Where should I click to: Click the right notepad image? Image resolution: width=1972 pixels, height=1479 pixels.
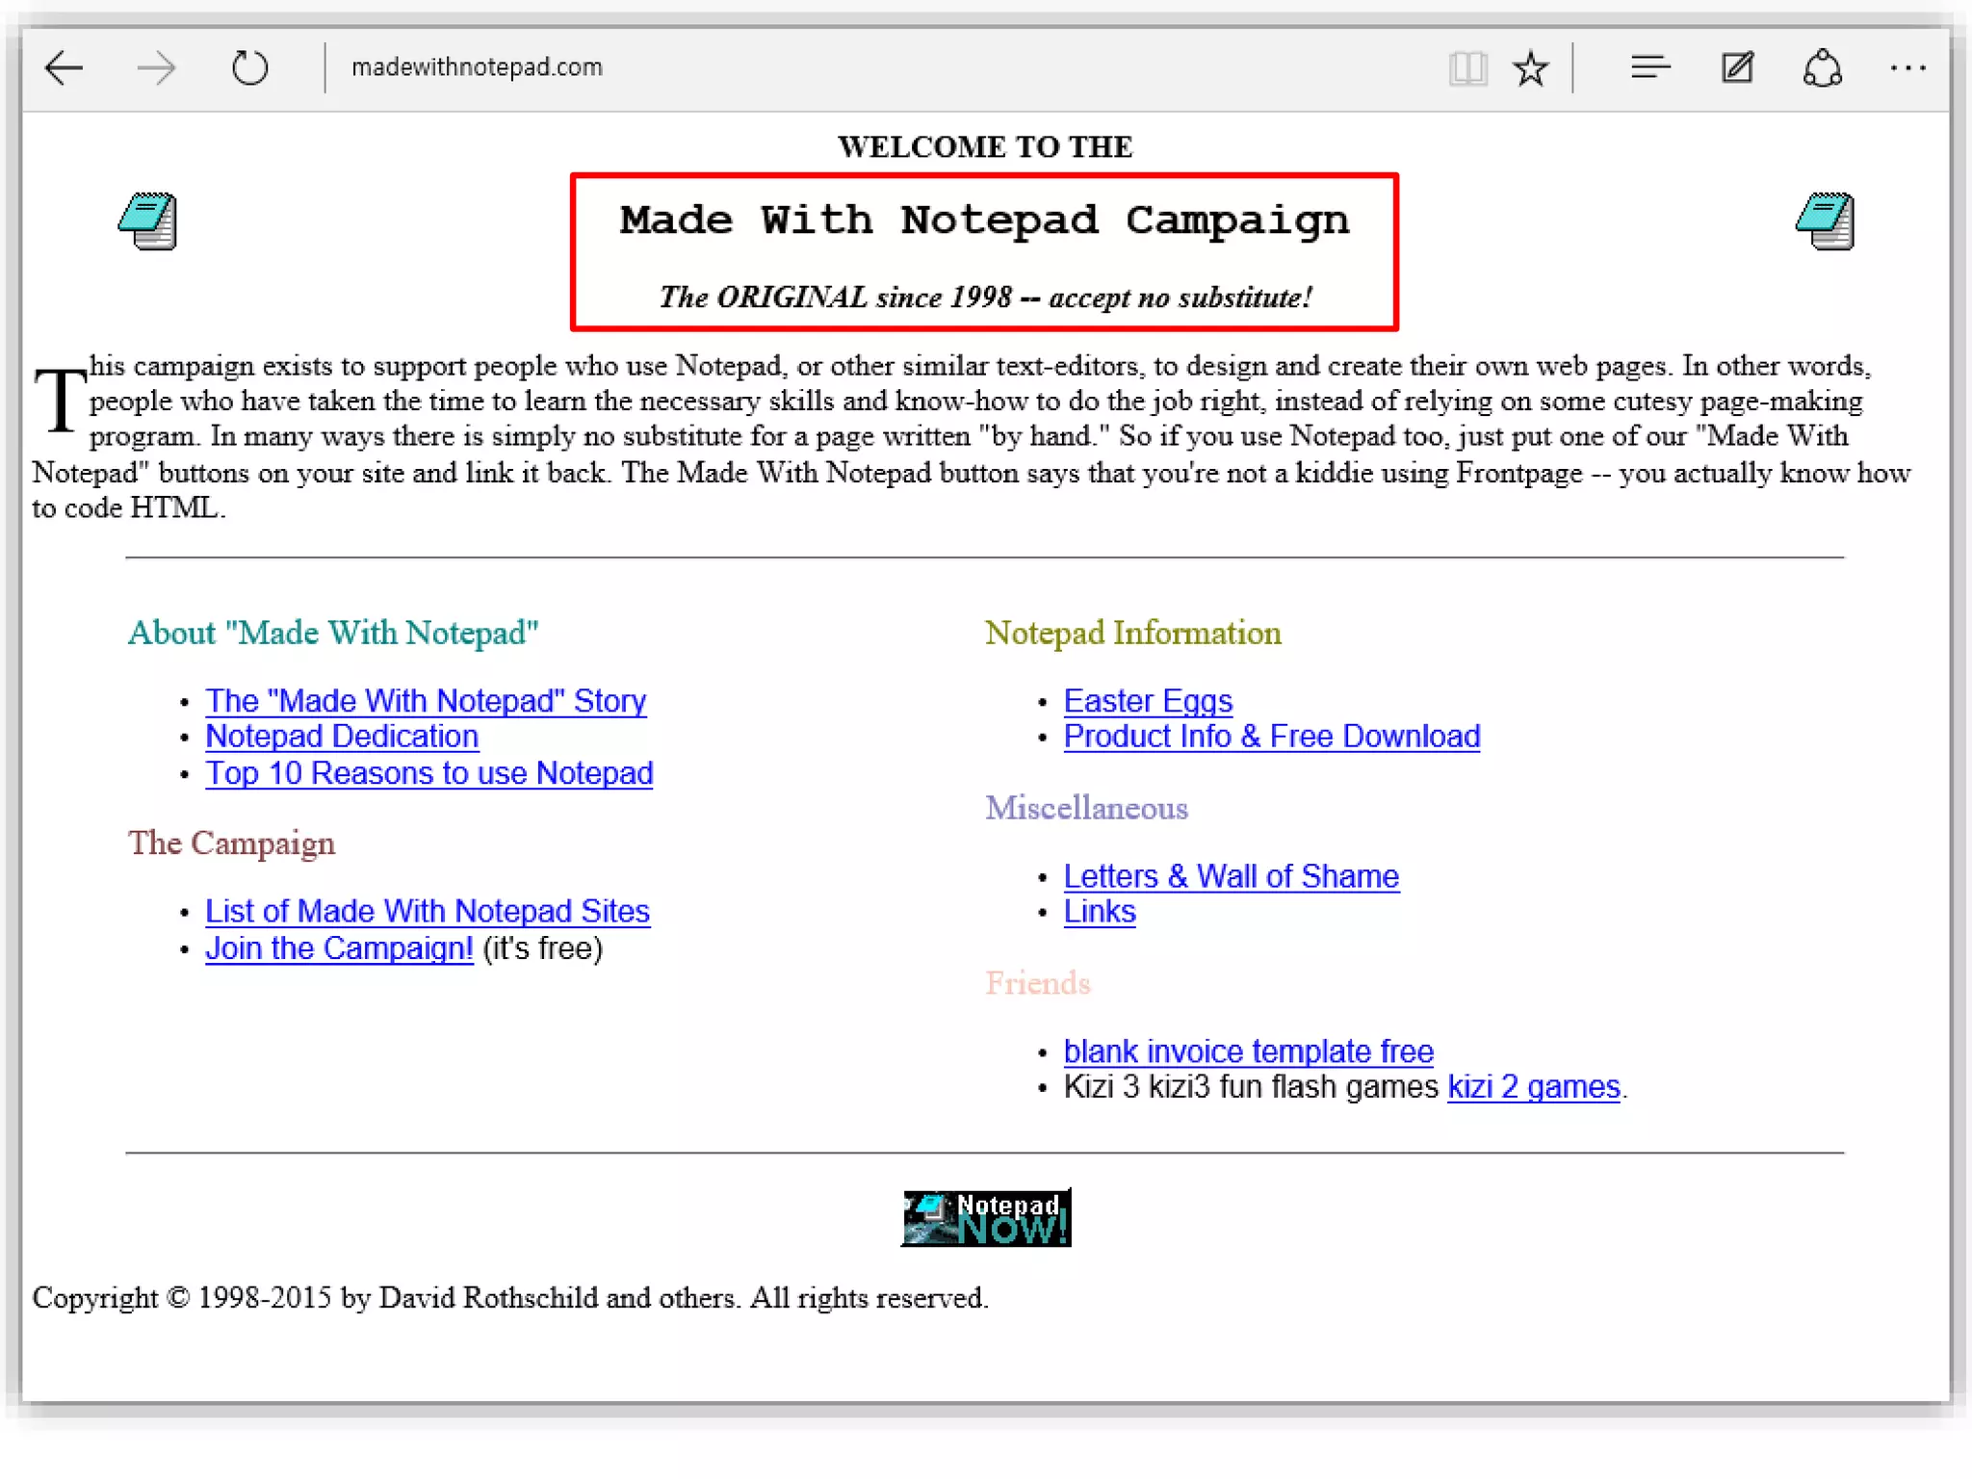click(1825, 221)
